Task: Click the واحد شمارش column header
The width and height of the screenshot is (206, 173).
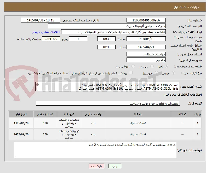Action: [x=93, y=114]
